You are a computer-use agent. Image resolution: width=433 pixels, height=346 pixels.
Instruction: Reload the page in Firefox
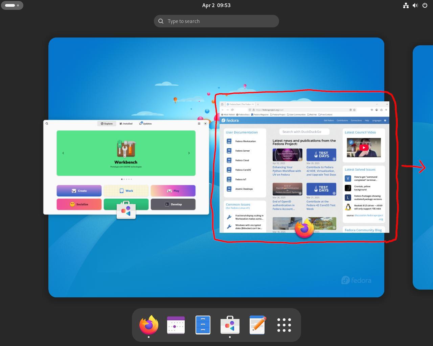[x=232, y=110]
